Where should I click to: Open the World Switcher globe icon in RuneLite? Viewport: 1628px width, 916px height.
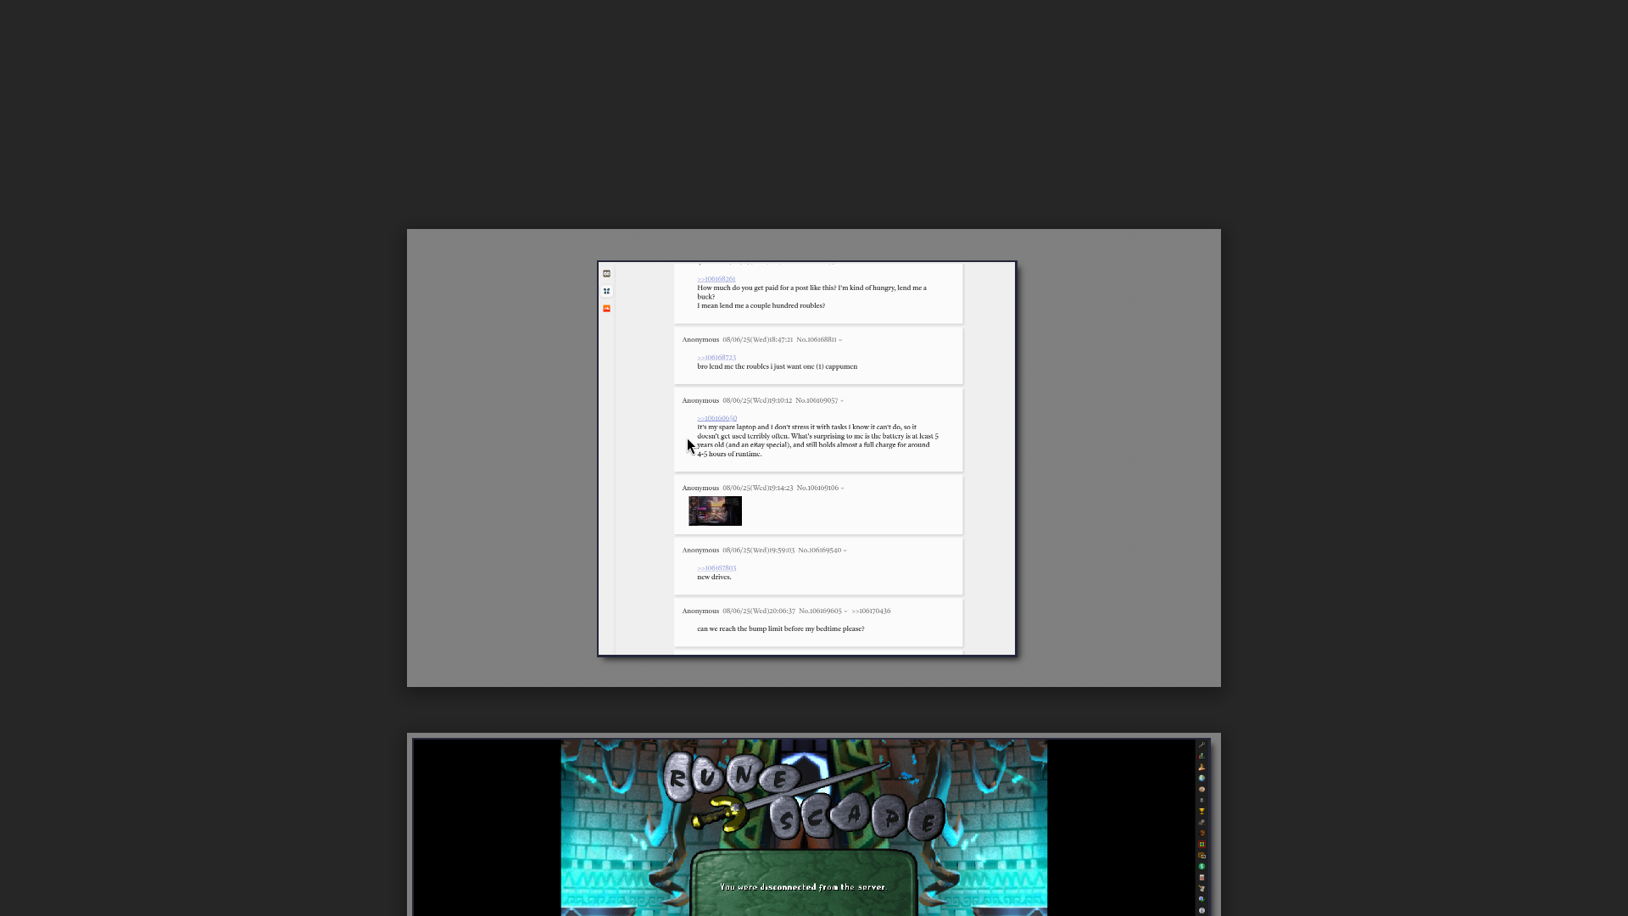pos(1201,778)
